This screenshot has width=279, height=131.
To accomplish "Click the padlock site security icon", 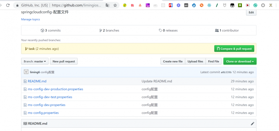I will 17,5.
